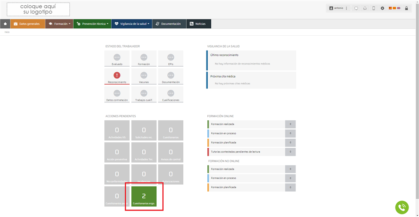Open the EPIs status tile
The image size is (419, 217).
[171, 58]
